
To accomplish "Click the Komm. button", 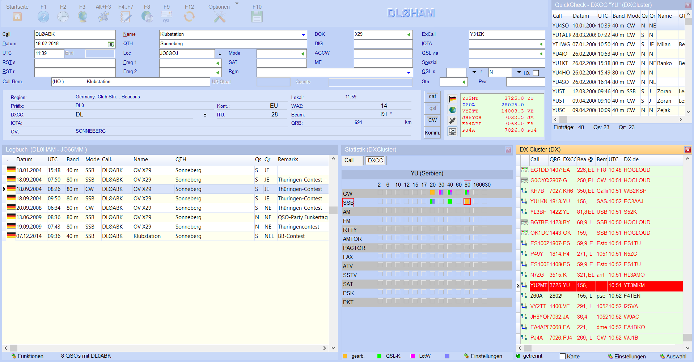I will 432,133.
